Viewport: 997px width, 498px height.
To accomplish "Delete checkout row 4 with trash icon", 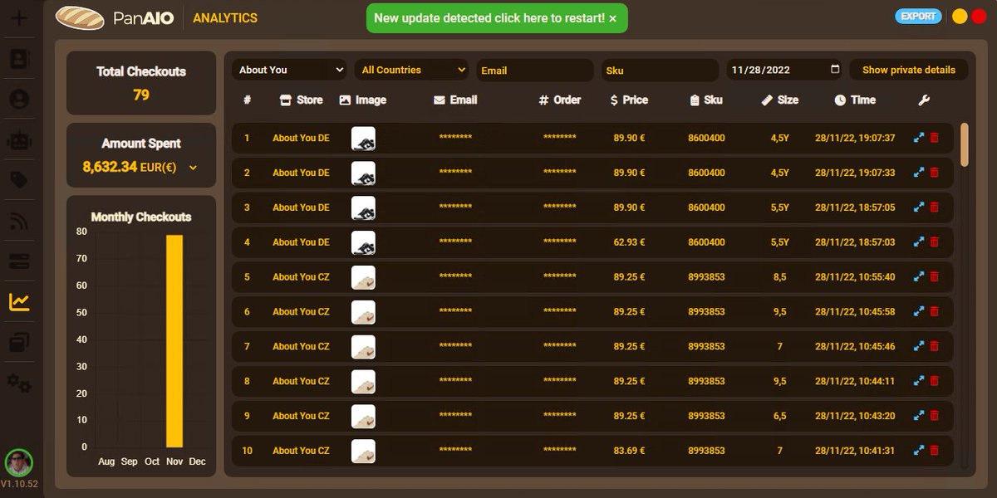I will click(x=934, y=242).
